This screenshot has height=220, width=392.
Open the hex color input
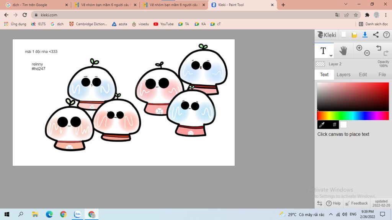[x=335, y=125]
